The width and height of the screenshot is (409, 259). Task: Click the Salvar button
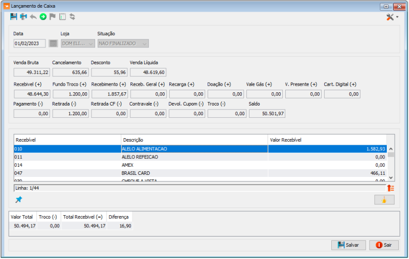click(x=349, y=245)
